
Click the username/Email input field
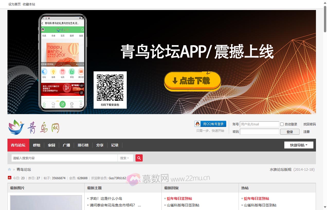point(259,124)
